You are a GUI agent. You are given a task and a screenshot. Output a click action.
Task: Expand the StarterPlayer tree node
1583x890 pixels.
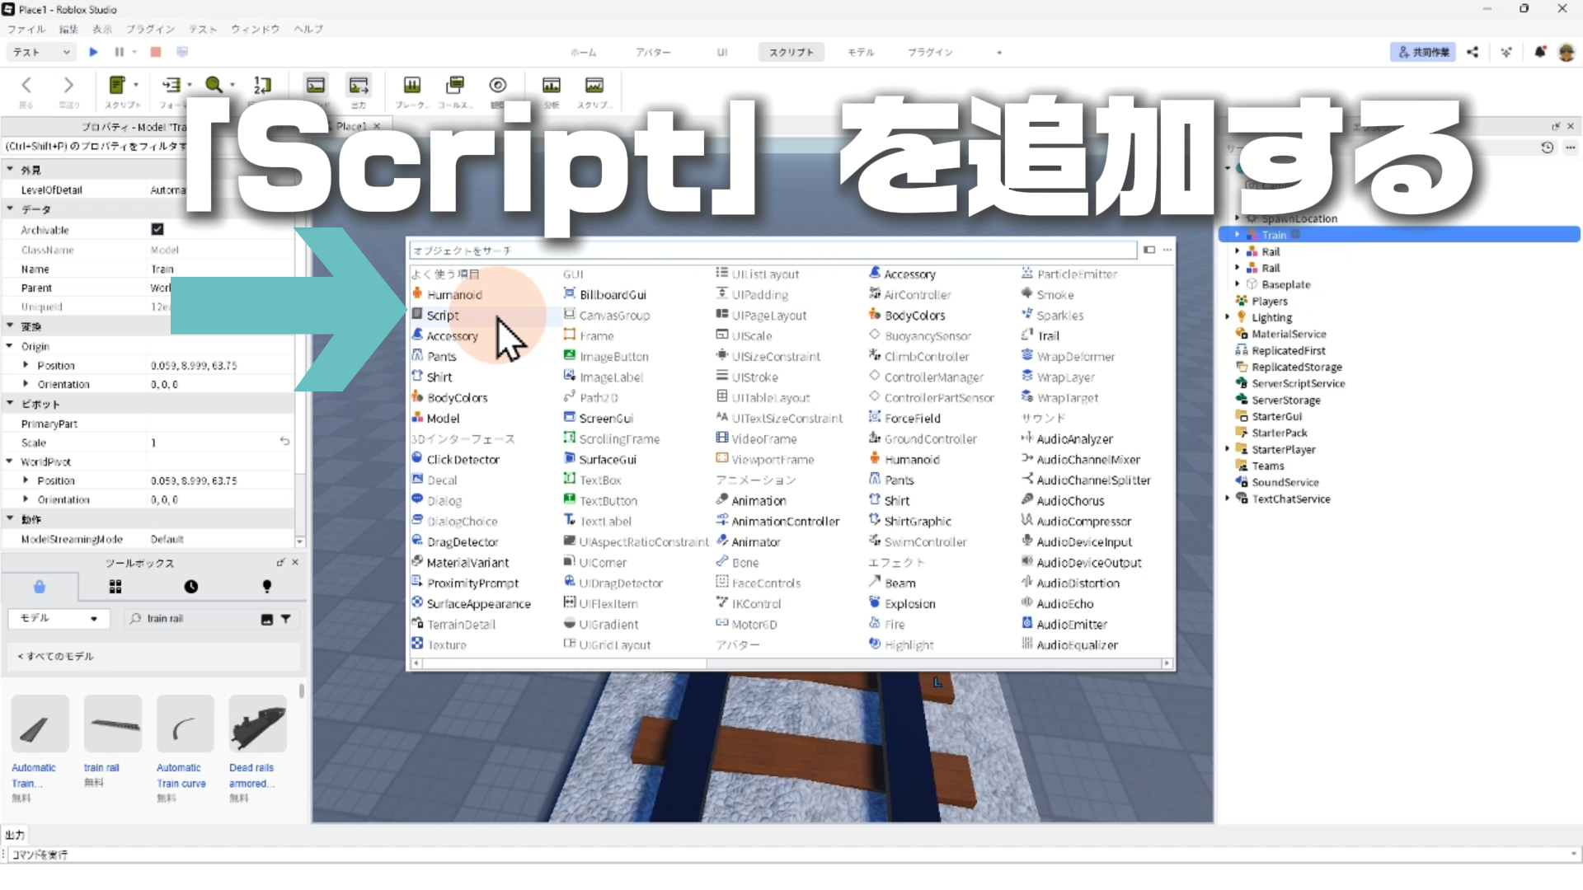1228,449
